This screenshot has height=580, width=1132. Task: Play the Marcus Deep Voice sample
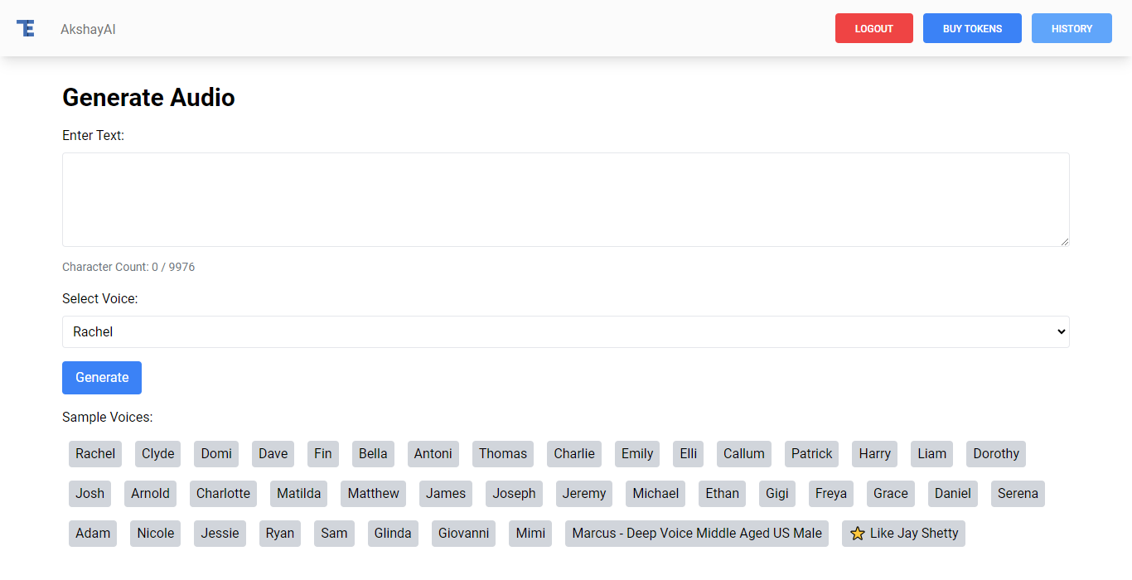click(x=696, y=534)
